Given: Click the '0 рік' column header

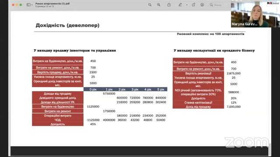Looking at the screenshot, I should click(x=93, y=89).
